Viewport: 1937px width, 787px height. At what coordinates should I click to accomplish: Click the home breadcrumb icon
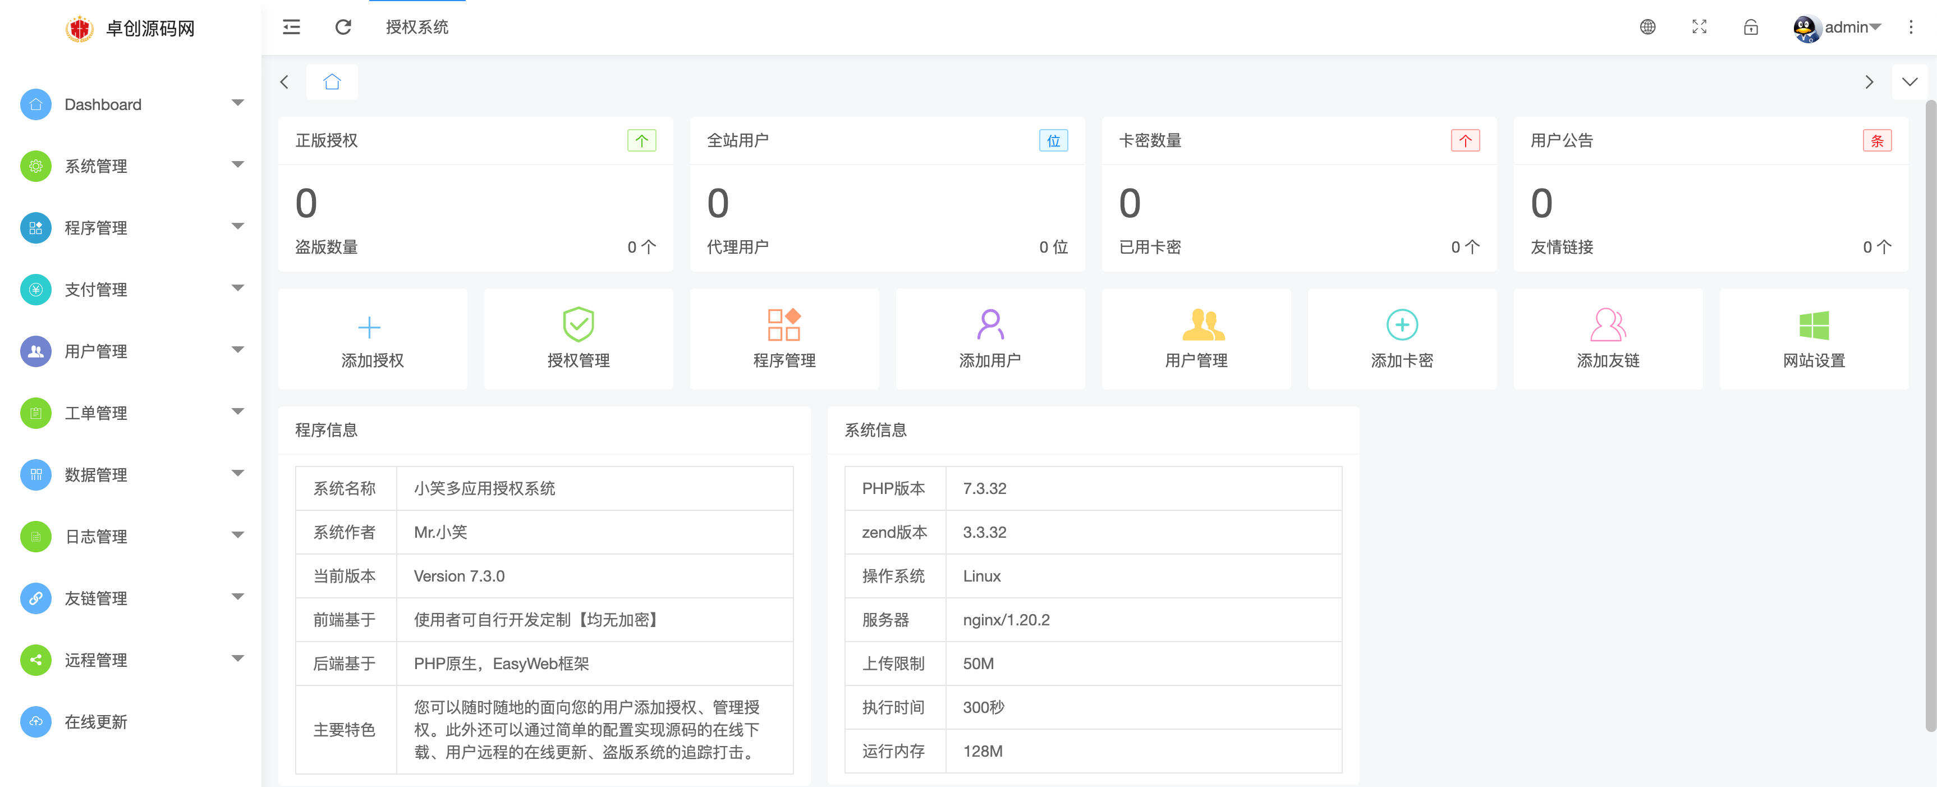coord(332,81)
